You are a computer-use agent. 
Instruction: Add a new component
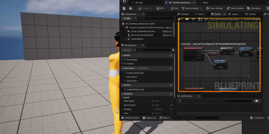click(x=127, y=18)
